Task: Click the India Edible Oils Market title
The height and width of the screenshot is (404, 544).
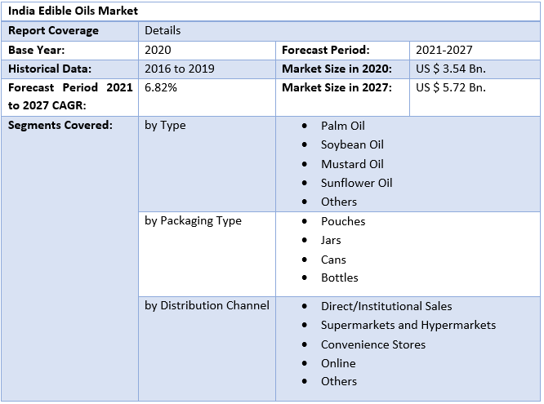Action: point(74,11)
